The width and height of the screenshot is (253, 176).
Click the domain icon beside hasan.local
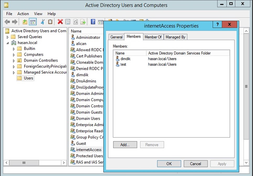click(14, 43)
